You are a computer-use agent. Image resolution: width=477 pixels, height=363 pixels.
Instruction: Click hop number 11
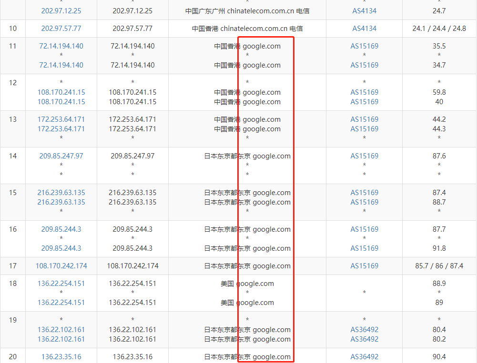coord(13,46)
